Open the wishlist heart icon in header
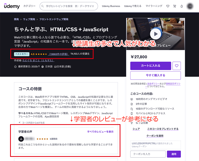199x161 pixels. click(168, 6)
